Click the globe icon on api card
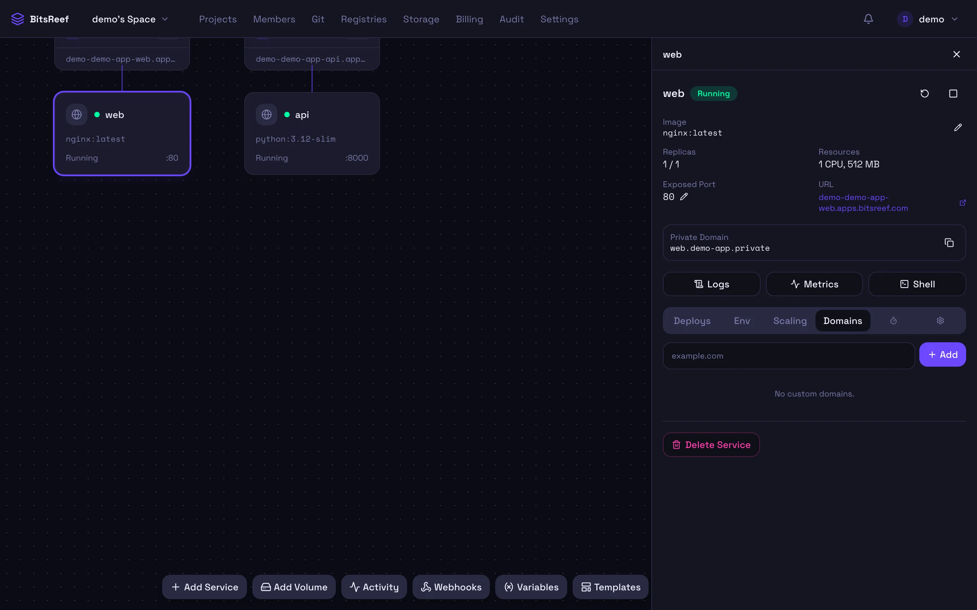This screenshot has width=977, height=610. pos(266,115)
